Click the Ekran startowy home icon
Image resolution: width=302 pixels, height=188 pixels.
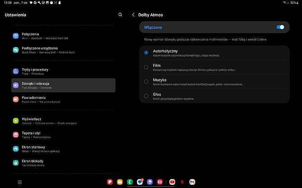[16, 149]
